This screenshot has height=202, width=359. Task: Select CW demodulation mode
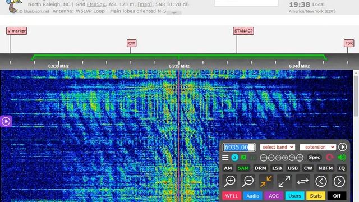[x=308, y=168]
